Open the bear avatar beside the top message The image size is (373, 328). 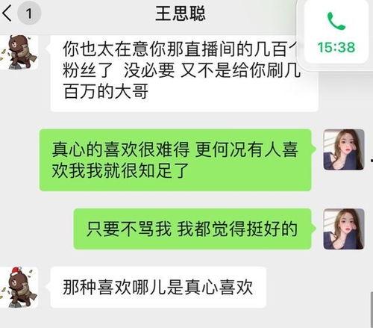pos(19,52)
